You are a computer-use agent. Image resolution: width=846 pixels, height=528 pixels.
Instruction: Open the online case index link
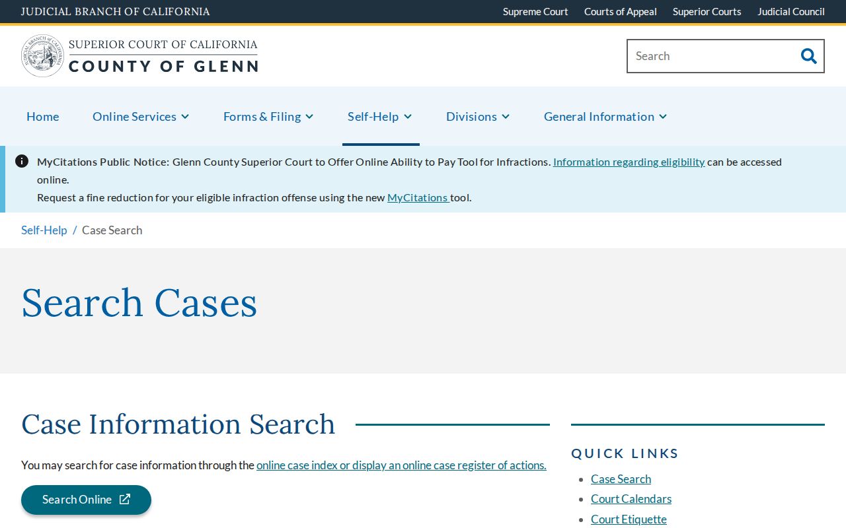(x=401, y=465)
